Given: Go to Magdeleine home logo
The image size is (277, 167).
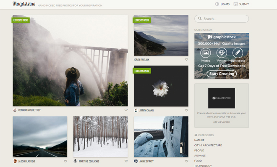Looking at the screenshot, I should pyautogui.click(x=24, y=4).
